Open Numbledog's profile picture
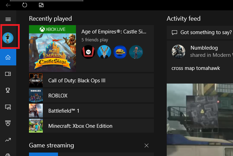Viewport: 233px width, 156px height. (178, 51)
